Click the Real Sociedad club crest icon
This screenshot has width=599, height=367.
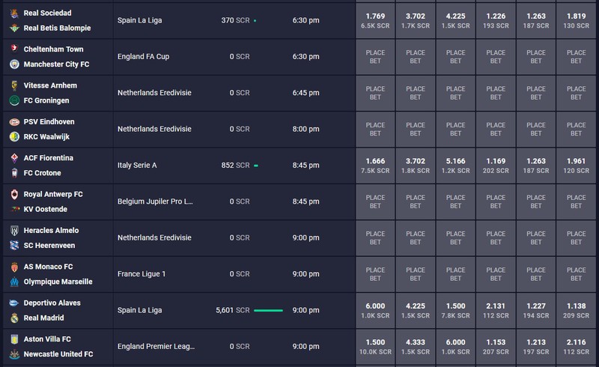point(14,13)
